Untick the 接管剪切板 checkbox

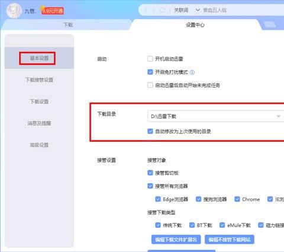click(150, 173)
